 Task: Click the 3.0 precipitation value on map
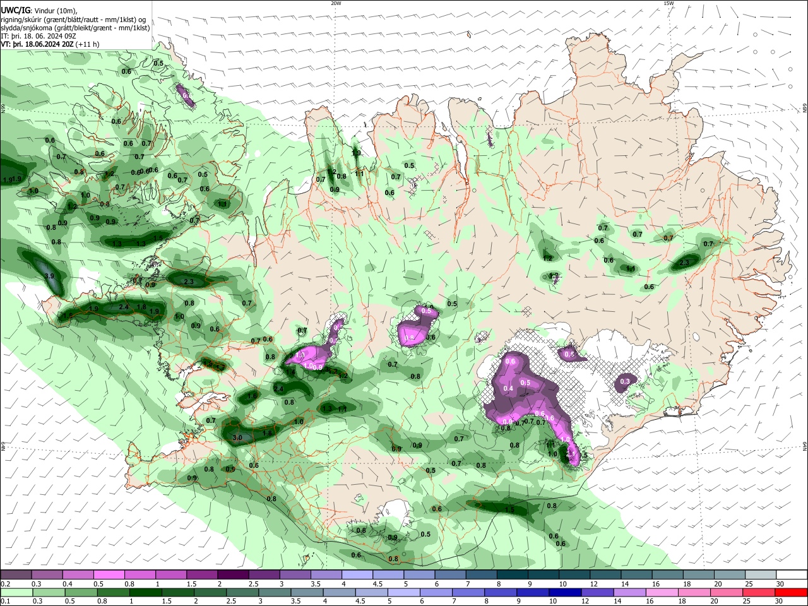[x=237, y=437]
